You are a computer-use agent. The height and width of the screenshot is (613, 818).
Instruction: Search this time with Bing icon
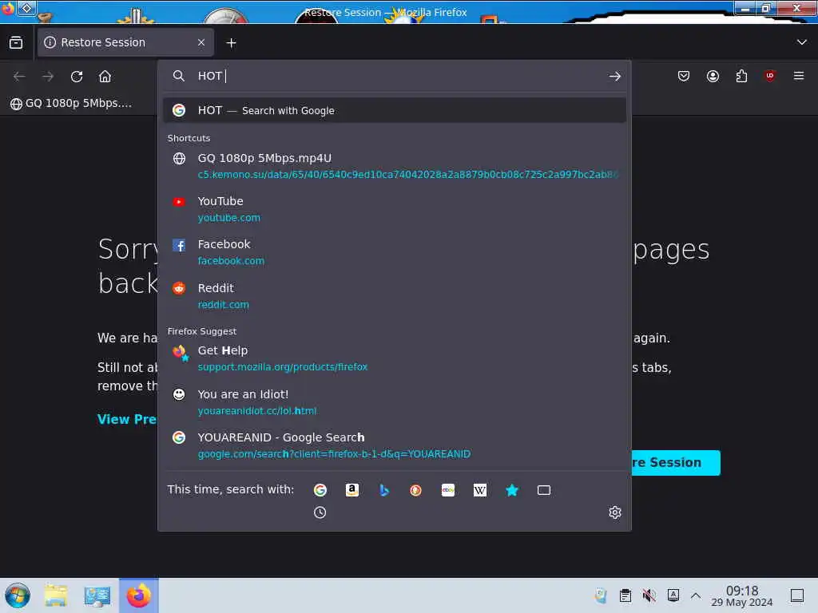[x=384, y=490]
